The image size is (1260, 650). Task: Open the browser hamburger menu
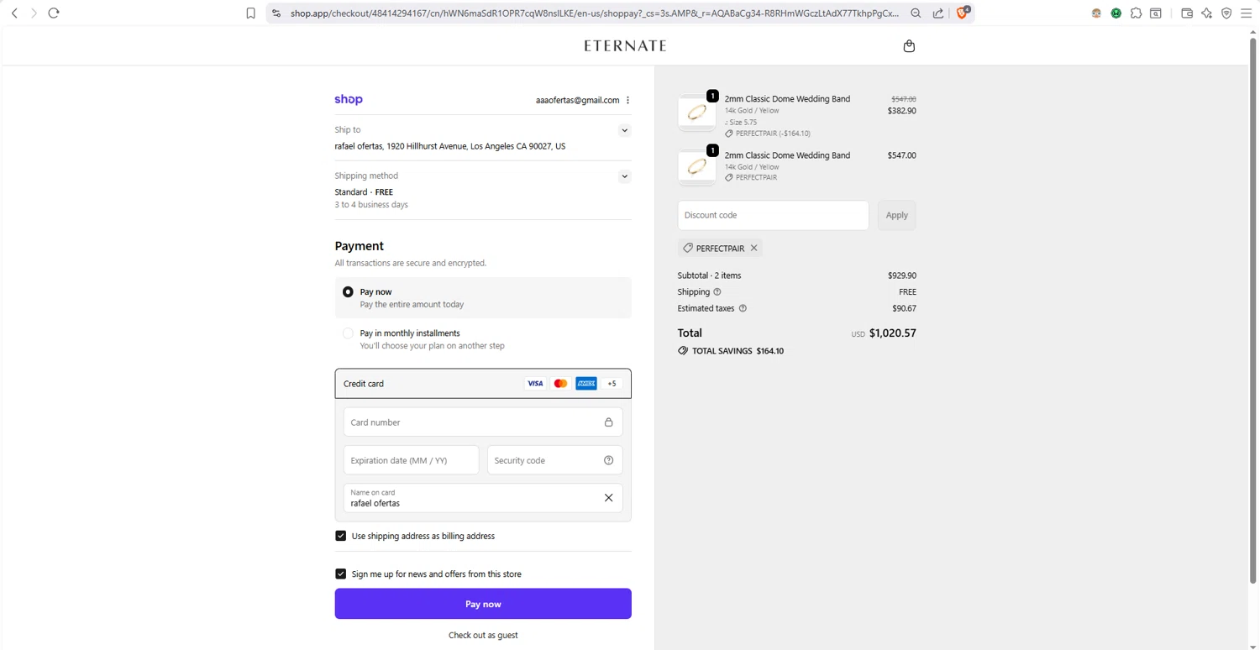pyautogui.click(x=1247, y=13)
